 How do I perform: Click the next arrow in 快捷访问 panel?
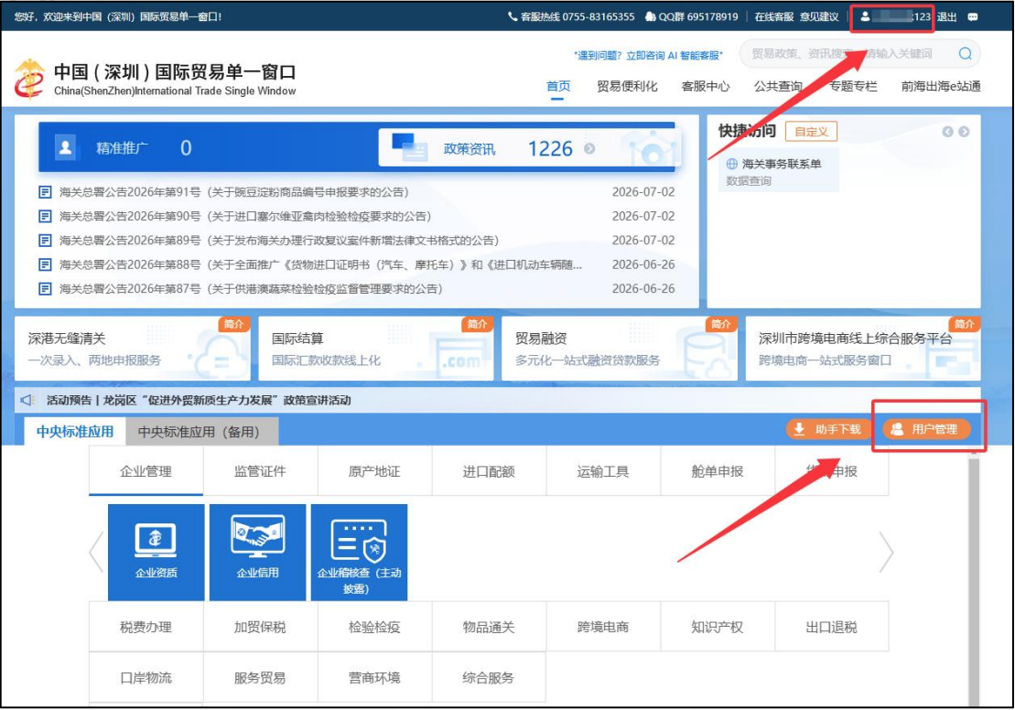964,132
